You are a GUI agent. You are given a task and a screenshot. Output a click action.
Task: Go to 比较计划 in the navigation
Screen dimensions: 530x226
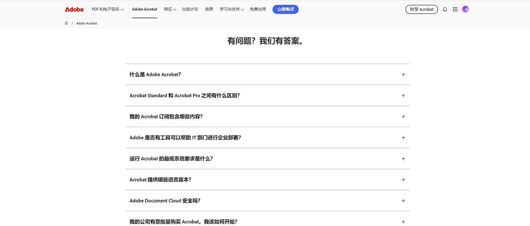click(190, 9)
